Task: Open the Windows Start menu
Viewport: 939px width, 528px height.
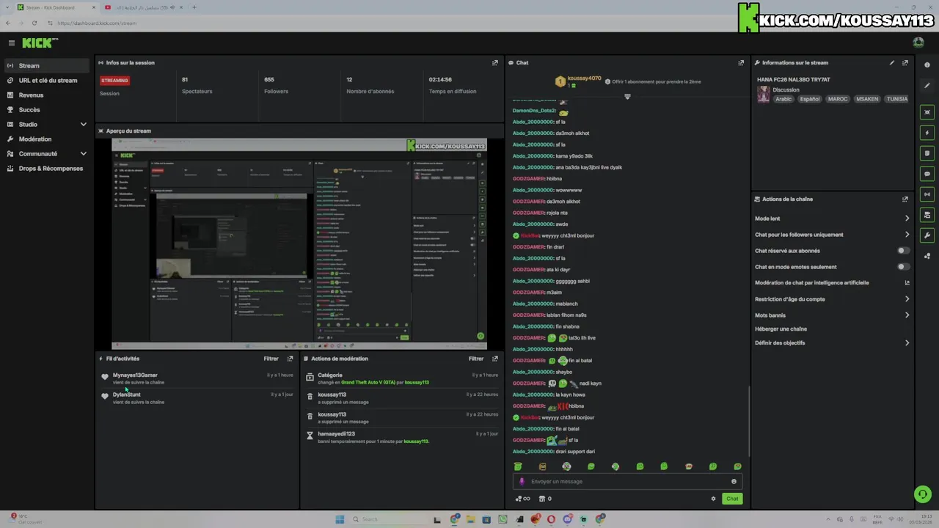Action: pos(340,519)
